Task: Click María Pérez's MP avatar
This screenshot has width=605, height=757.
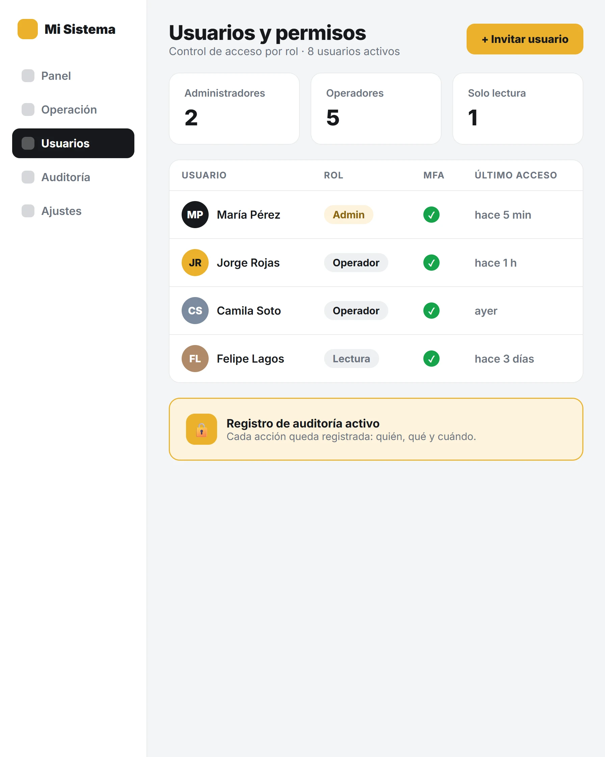Action: coord(195,215)
